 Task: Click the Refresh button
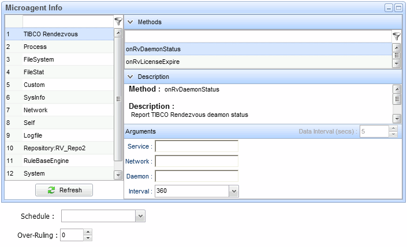pos(64,190)
